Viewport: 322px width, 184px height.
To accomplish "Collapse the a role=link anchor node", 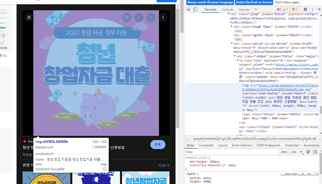I will [x=238, y=60].
